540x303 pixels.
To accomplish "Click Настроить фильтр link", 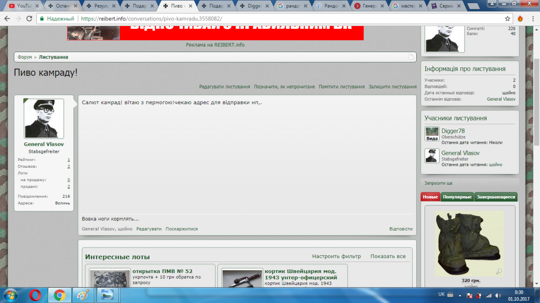I will coord(337,256).
